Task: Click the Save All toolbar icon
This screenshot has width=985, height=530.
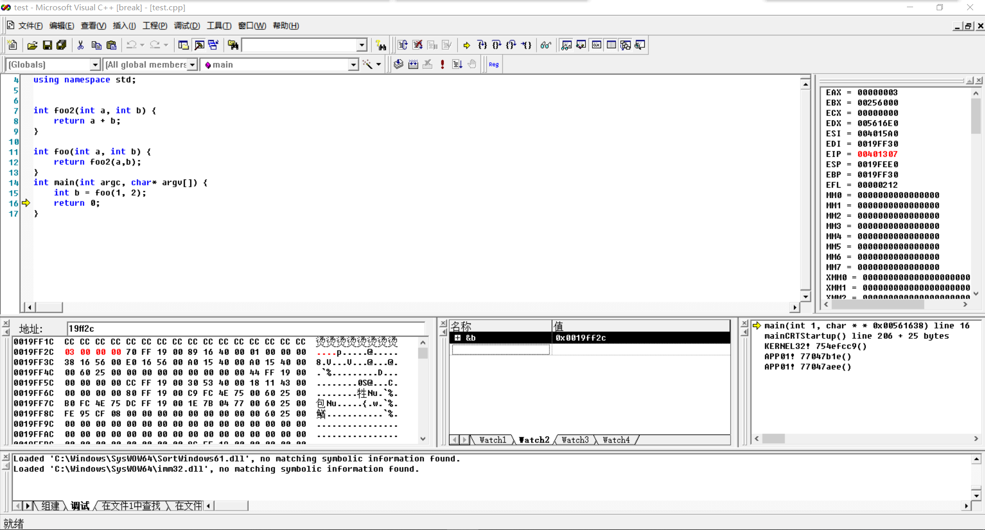Action: [x=62, y=45]
